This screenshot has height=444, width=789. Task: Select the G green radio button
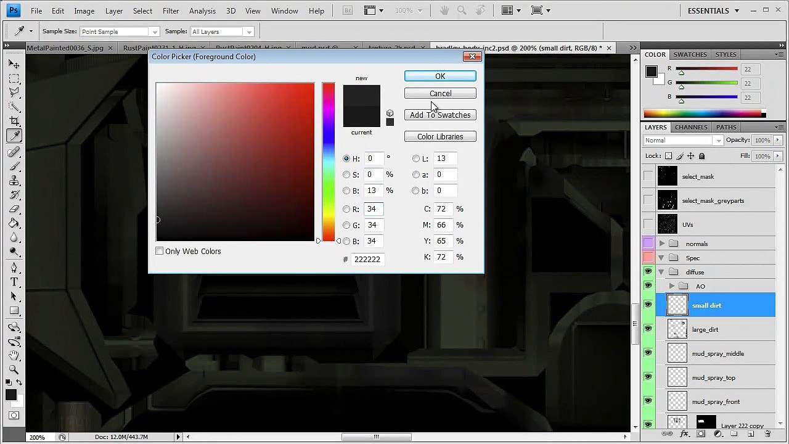(x=346, y=225)
